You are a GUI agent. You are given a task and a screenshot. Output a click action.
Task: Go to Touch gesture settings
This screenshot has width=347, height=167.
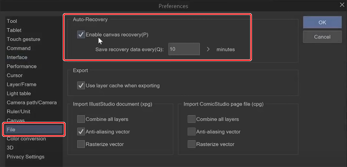[x=23, y=39]
